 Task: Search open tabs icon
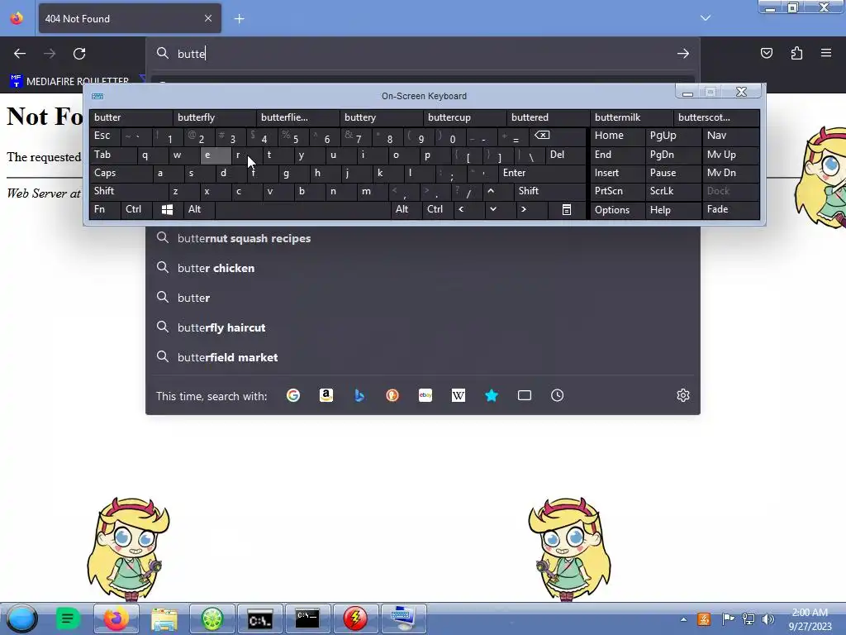(x=525, y=395)
